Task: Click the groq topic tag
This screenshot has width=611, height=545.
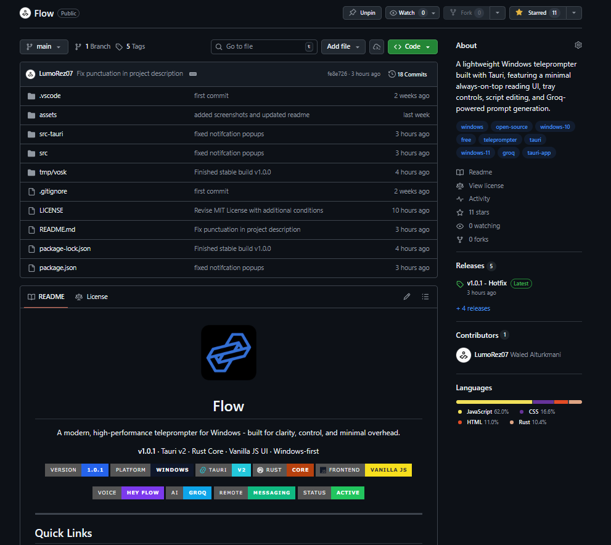Action: tap(509, 153)
